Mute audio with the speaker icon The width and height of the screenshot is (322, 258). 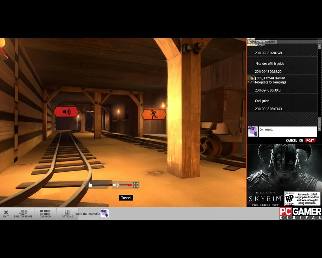[x=116, y=185]
